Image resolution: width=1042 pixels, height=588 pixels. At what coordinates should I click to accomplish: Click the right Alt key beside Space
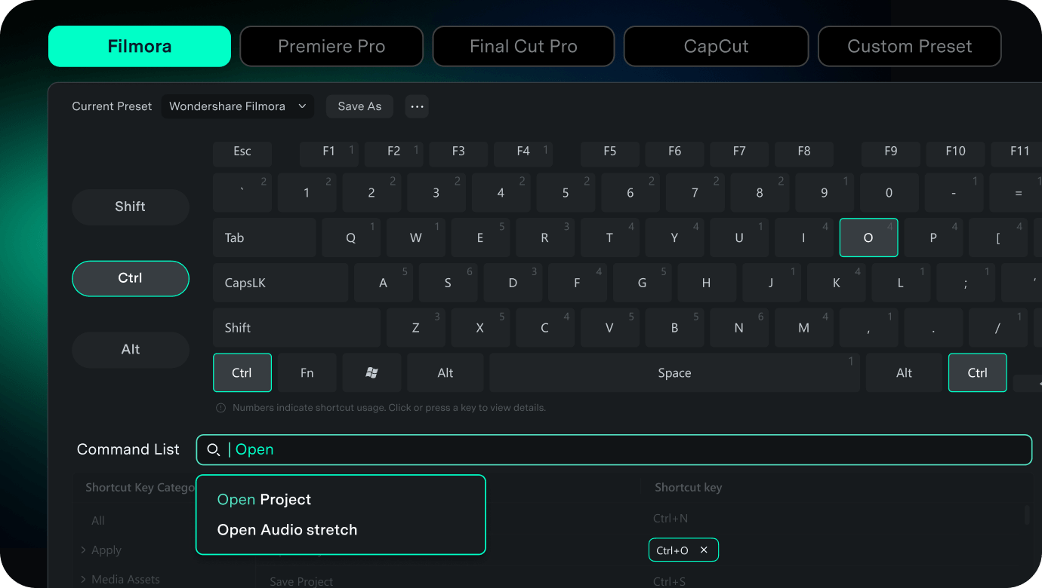coord(904,372)
